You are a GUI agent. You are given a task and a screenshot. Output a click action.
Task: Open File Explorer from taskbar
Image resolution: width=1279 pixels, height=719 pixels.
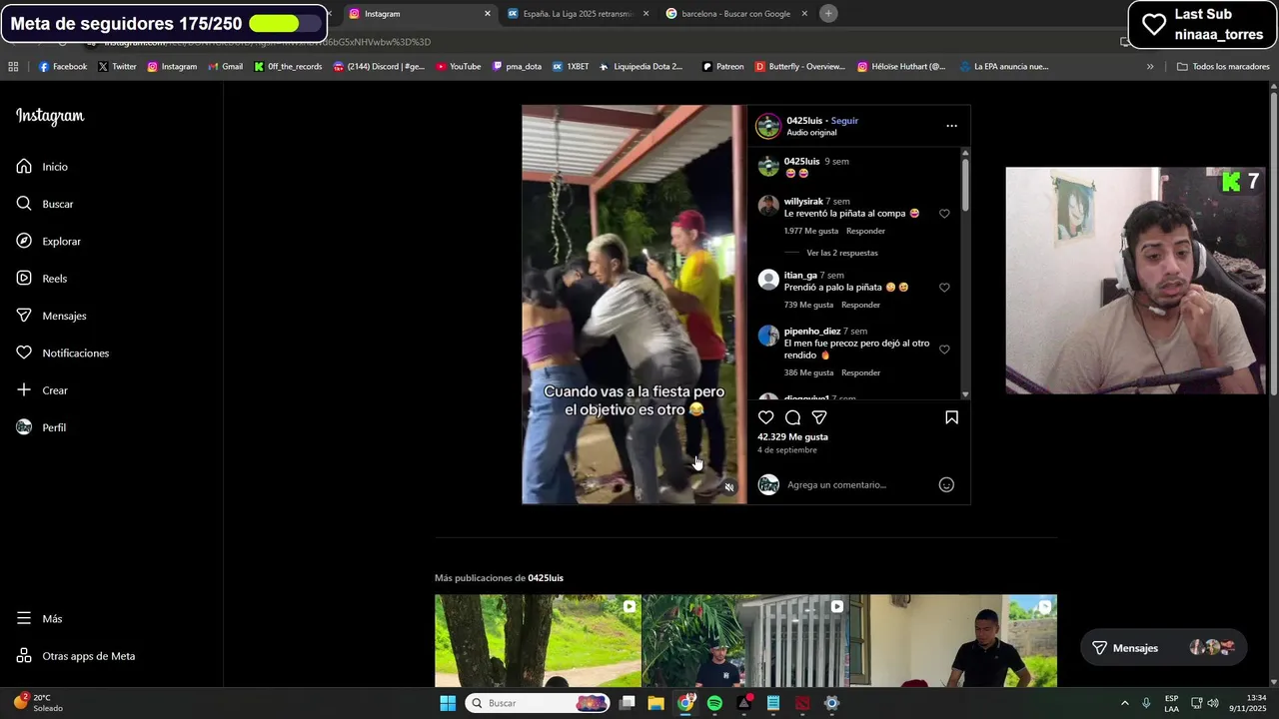click(655, 703)
